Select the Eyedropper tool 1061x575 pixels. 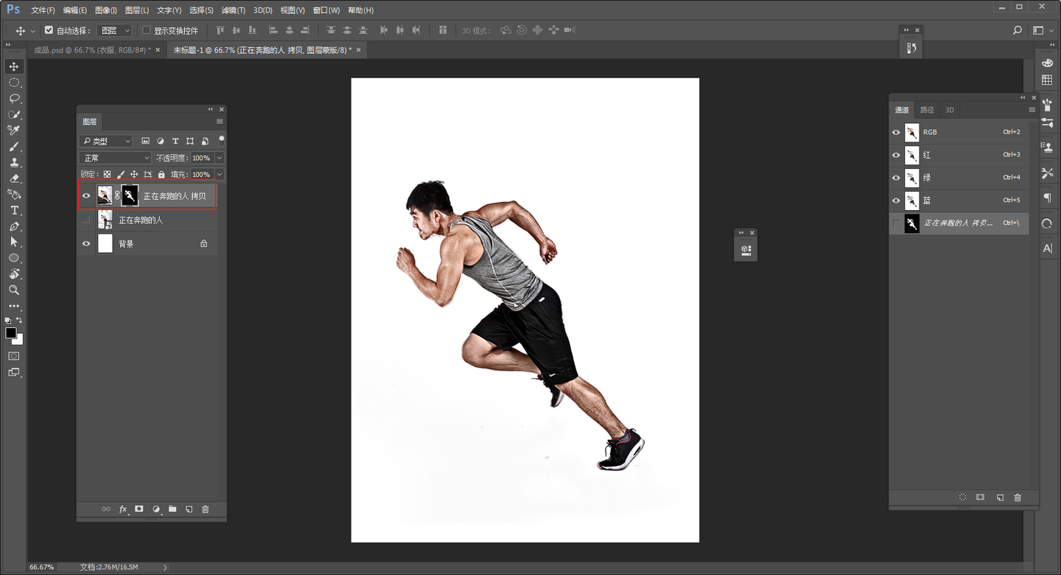click(14, 130)
